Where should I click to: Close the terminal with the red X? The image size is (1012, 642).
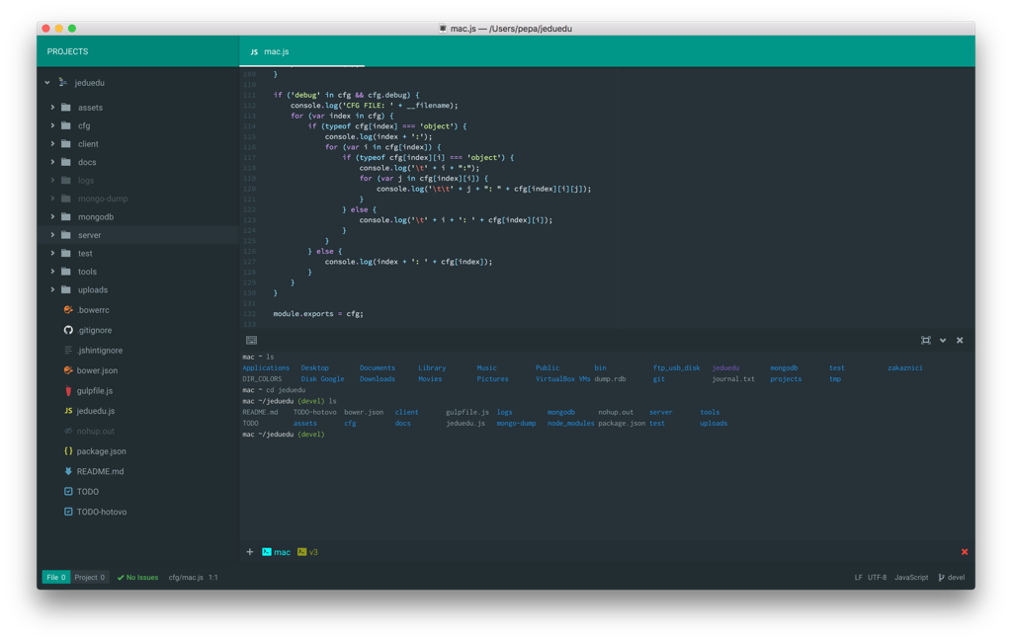pos(965,552)
